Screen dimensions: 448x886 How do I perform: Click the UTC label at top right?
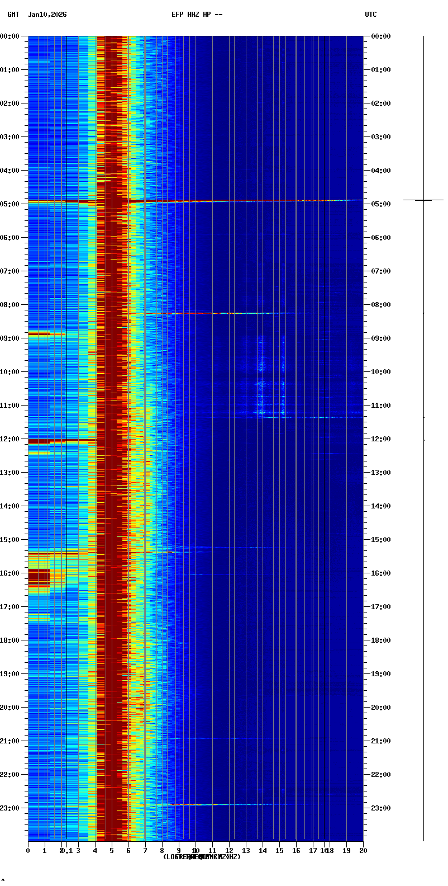371,15
